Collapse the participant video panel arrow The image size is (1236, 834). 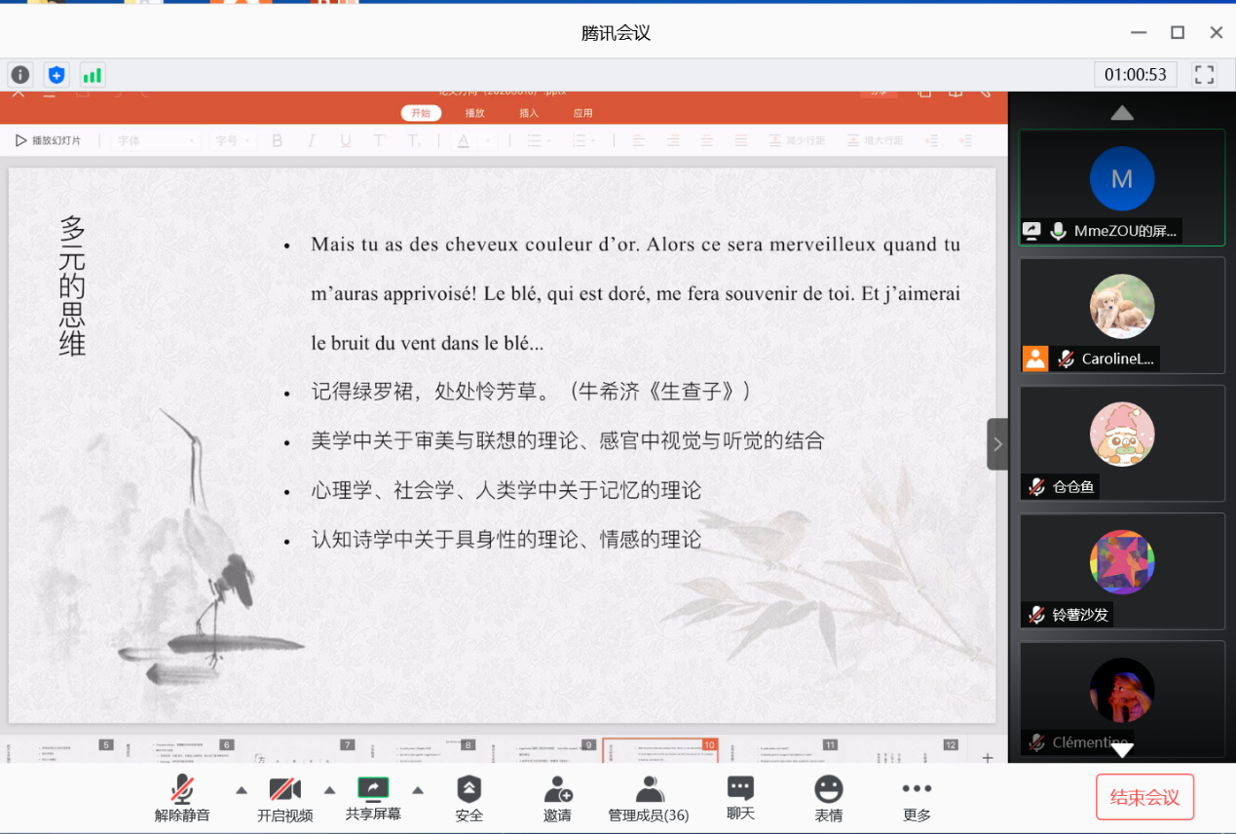point(997,444)
